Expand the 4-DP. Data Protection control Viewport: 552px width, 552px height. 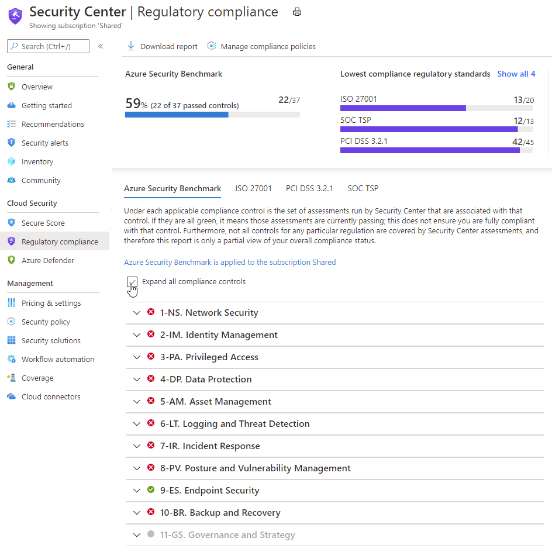pyautogui.click(x=137, y=379)
